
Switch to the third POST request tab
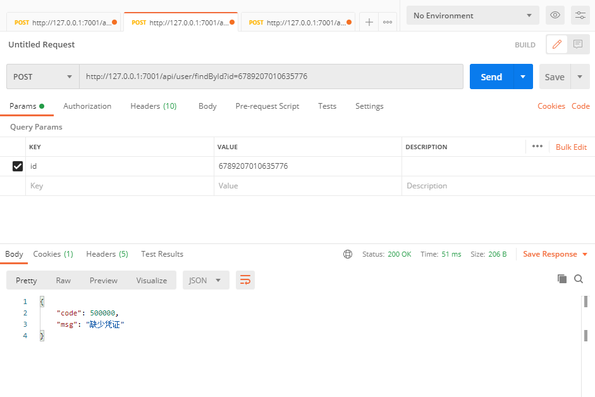(298, 22)
